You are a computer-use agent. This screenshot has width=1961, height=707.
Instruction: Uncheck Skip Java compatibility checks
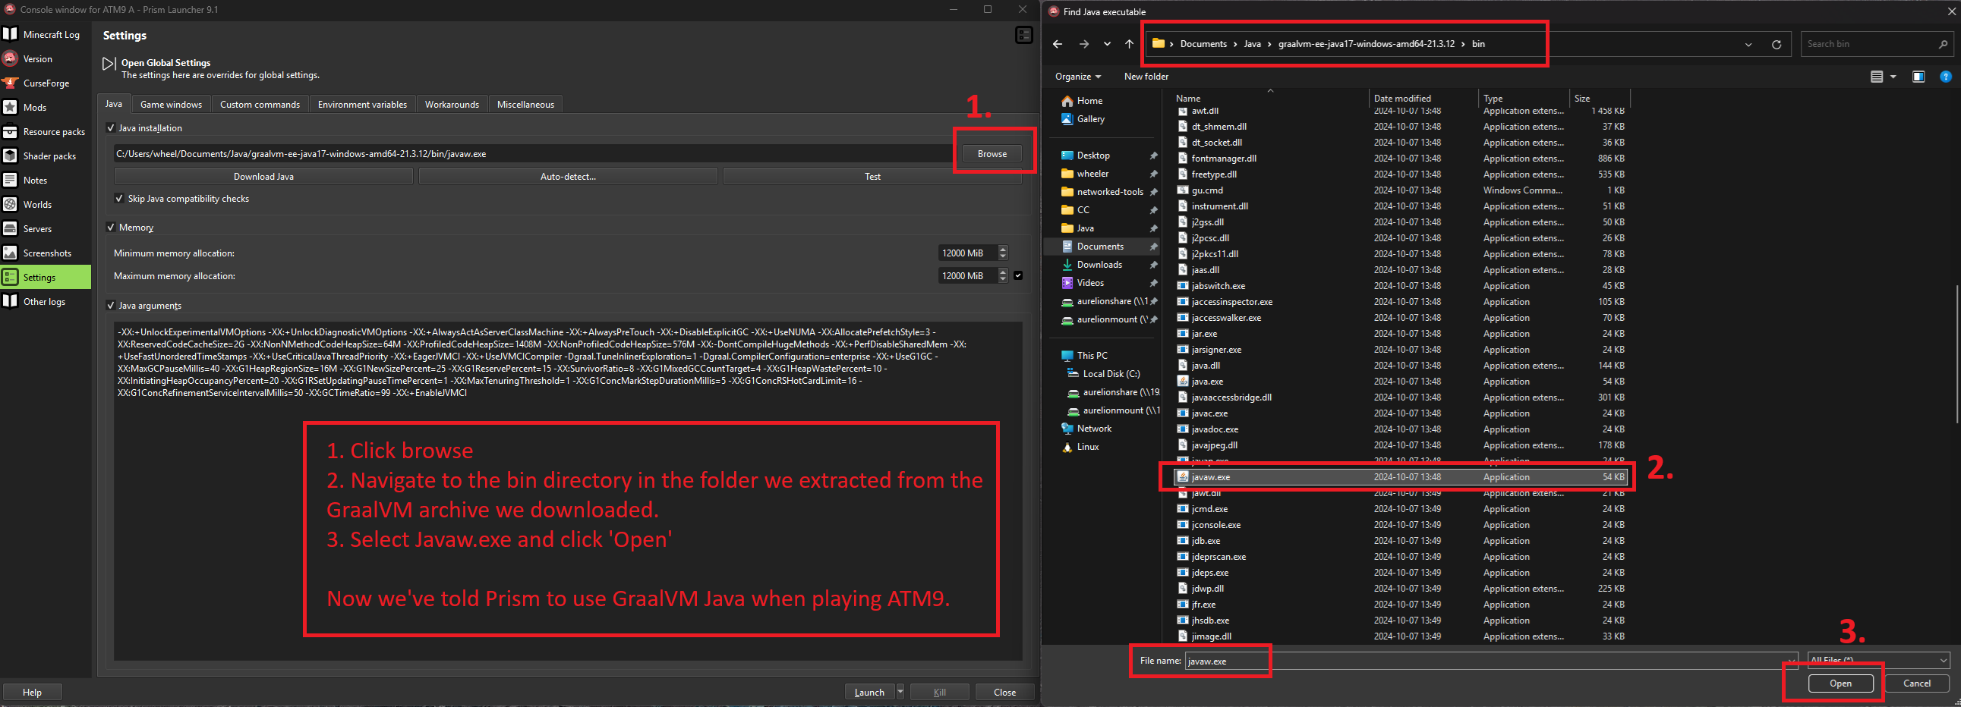click(119, 199)
